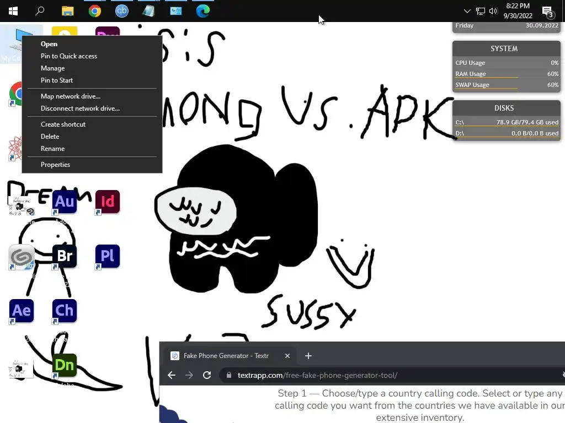Choose Delete from context menu
The image size is (565, 423).
(x=92, y=137)
